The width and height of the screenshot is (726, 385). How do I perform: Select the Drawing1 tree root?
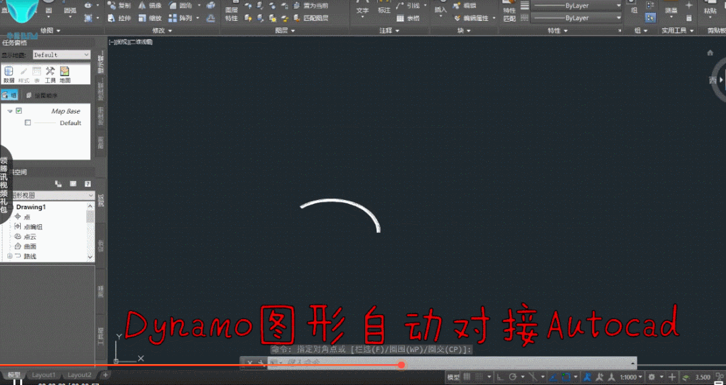tap(30, 207)
